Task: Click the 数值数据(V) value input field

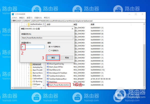Action: pyautogui.click(x=33, y=47)
